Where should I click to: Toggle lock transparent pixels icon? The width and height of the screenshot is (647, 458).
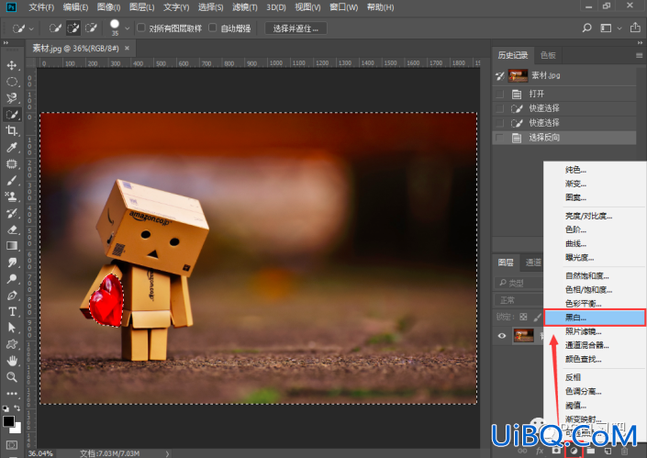click(x=523, y=317)
